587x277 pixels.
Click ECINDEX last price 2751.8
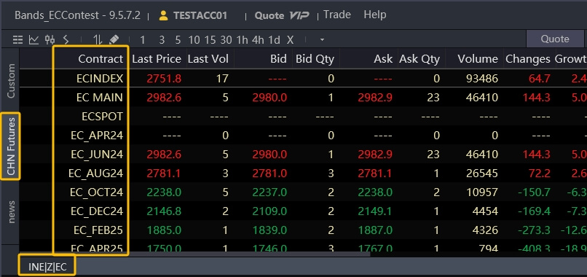[164, 78]
